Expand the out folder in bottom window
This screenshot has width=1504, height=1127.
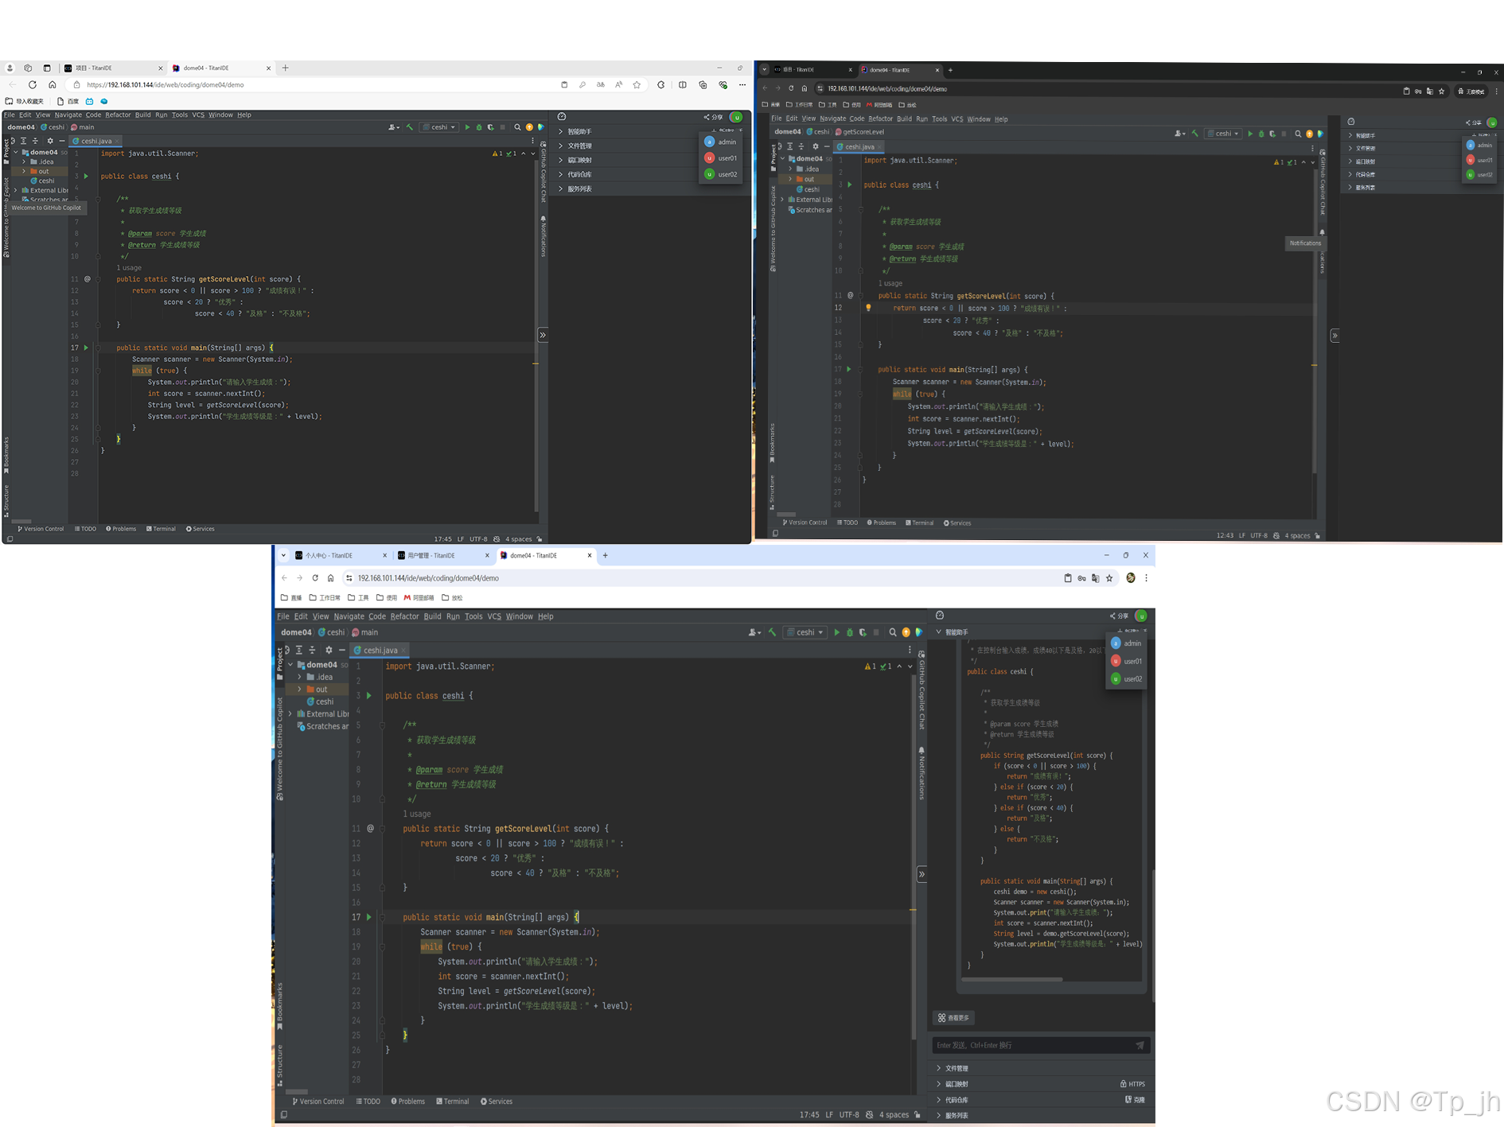click(x=300, y=690)
